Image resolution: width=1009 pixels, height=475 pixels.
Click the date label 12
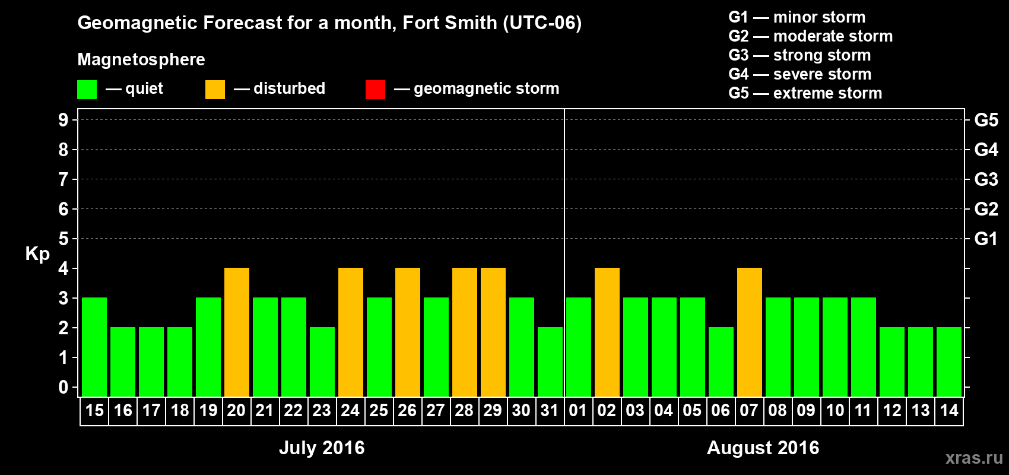(892, 411)
